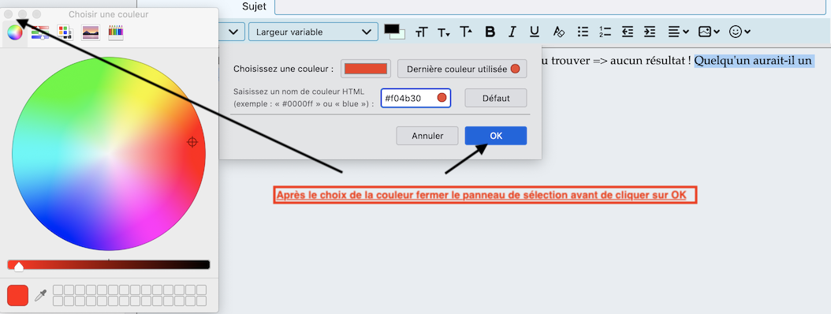Click the text and background color picker
831x314 pixels.
pyautogui.click(x=394, y=32)
